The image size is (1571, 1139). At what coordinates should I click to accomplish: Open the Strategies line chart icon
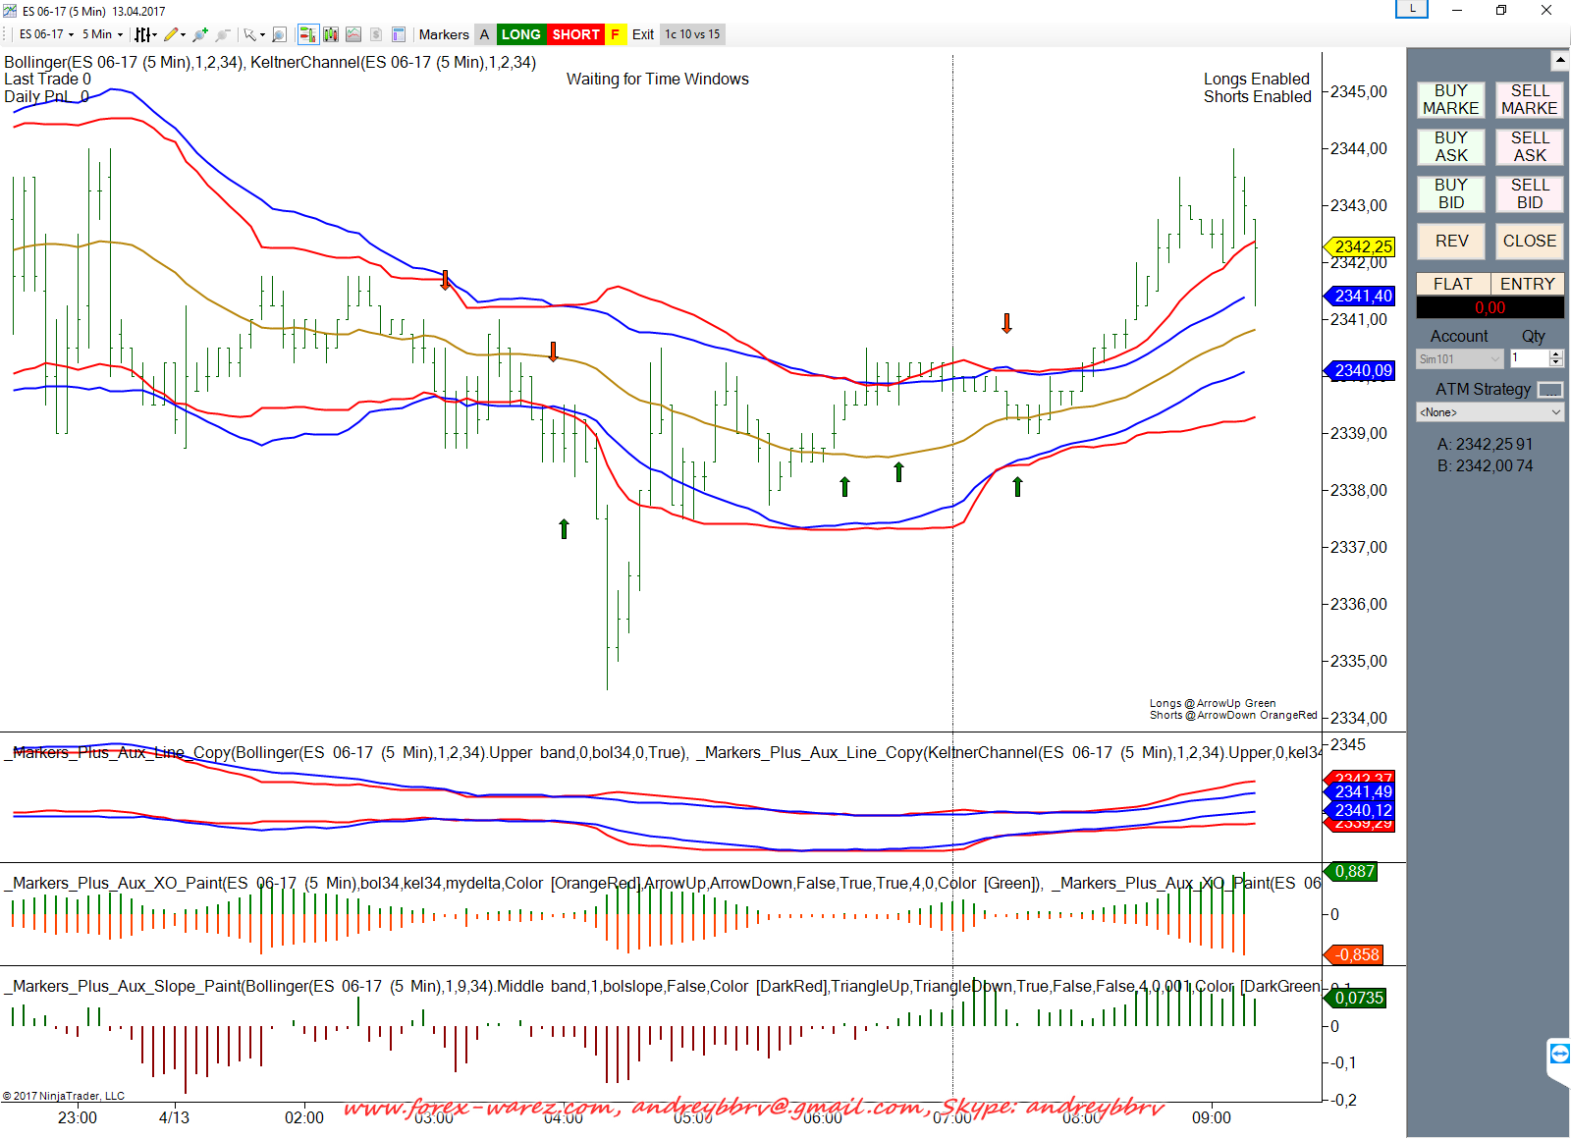coord(353,34)
